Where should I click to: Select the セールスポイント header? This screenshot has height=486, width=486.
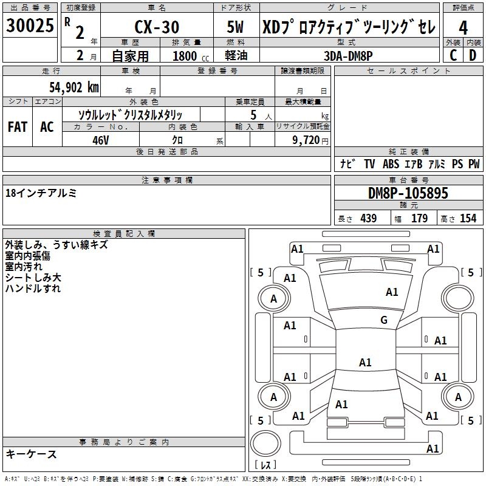coord(409,71)
